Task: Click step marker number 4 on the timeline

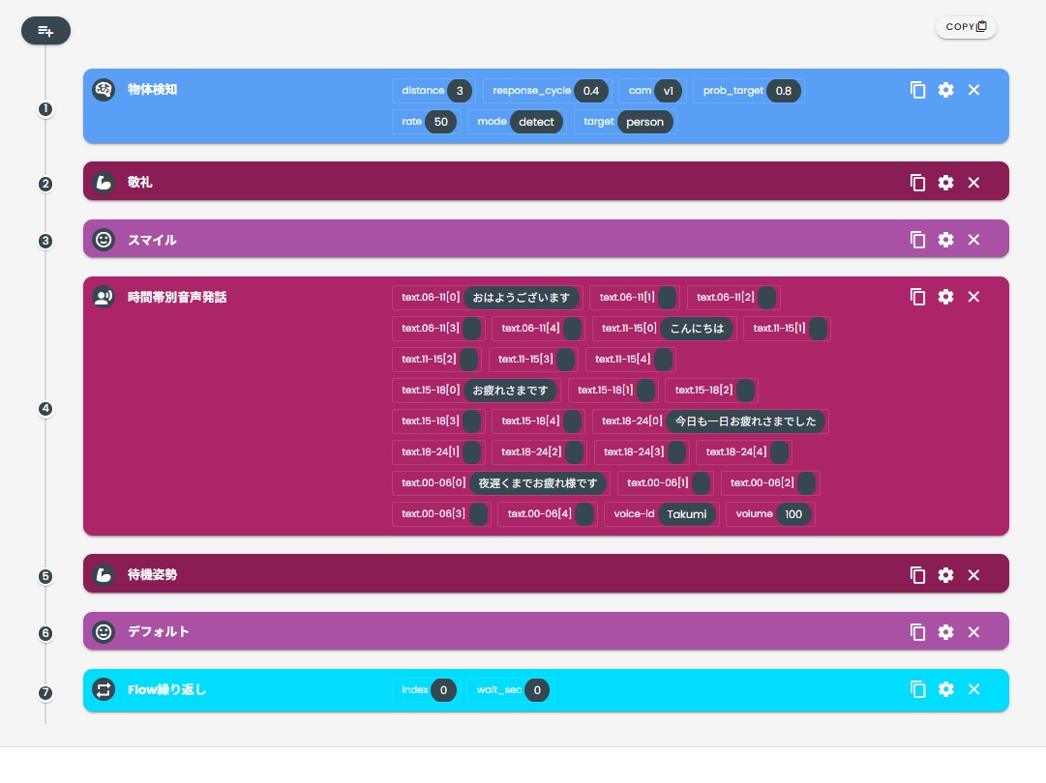Action: pyautogui.click(x=45, y=409)
